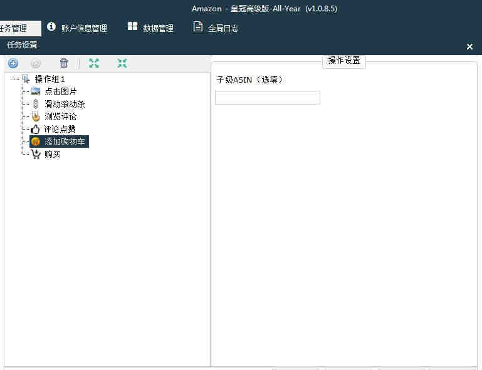Click the 子级ASIN input field
The width and height of the screenshot is (482, 370).
[268, 97]
